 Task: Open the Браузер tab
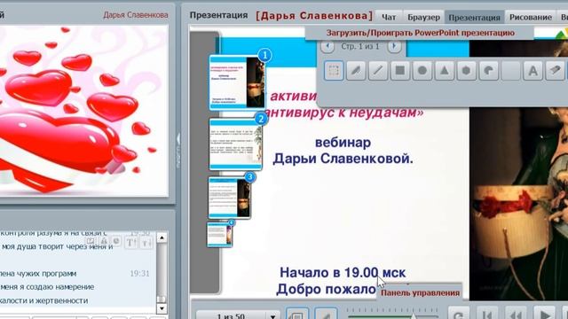point(423,17)
